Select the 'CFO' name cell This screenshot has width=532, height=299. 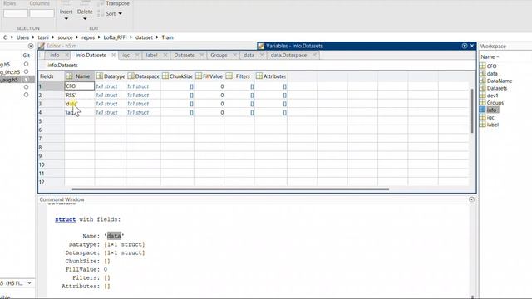80,86
